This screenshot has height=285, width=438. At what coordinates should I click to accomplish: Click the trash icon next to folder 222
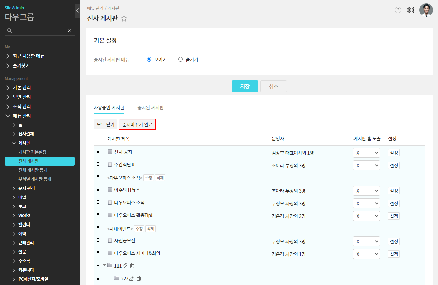[x=139, y=278]
